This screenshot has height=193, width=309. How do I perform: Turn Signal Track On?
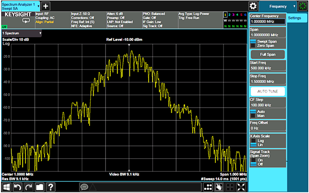(x=257, y=160)
